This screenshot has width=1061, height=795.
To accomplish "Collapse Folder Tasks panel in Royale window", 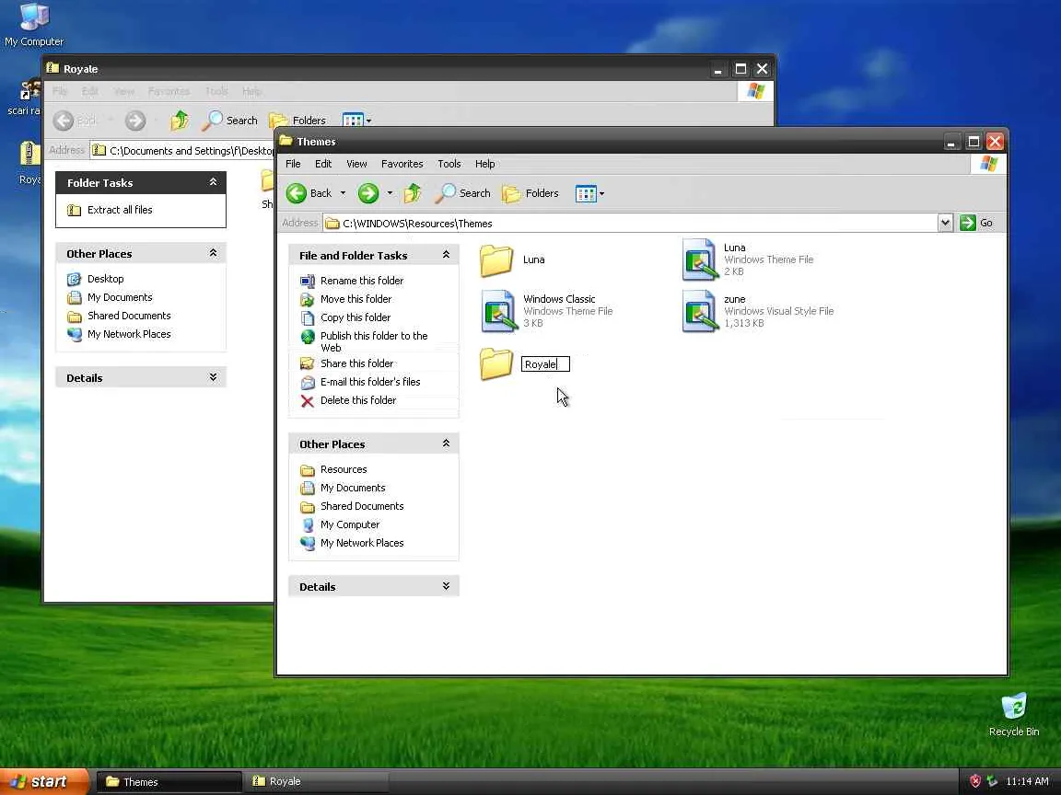I will coord(213,182).
